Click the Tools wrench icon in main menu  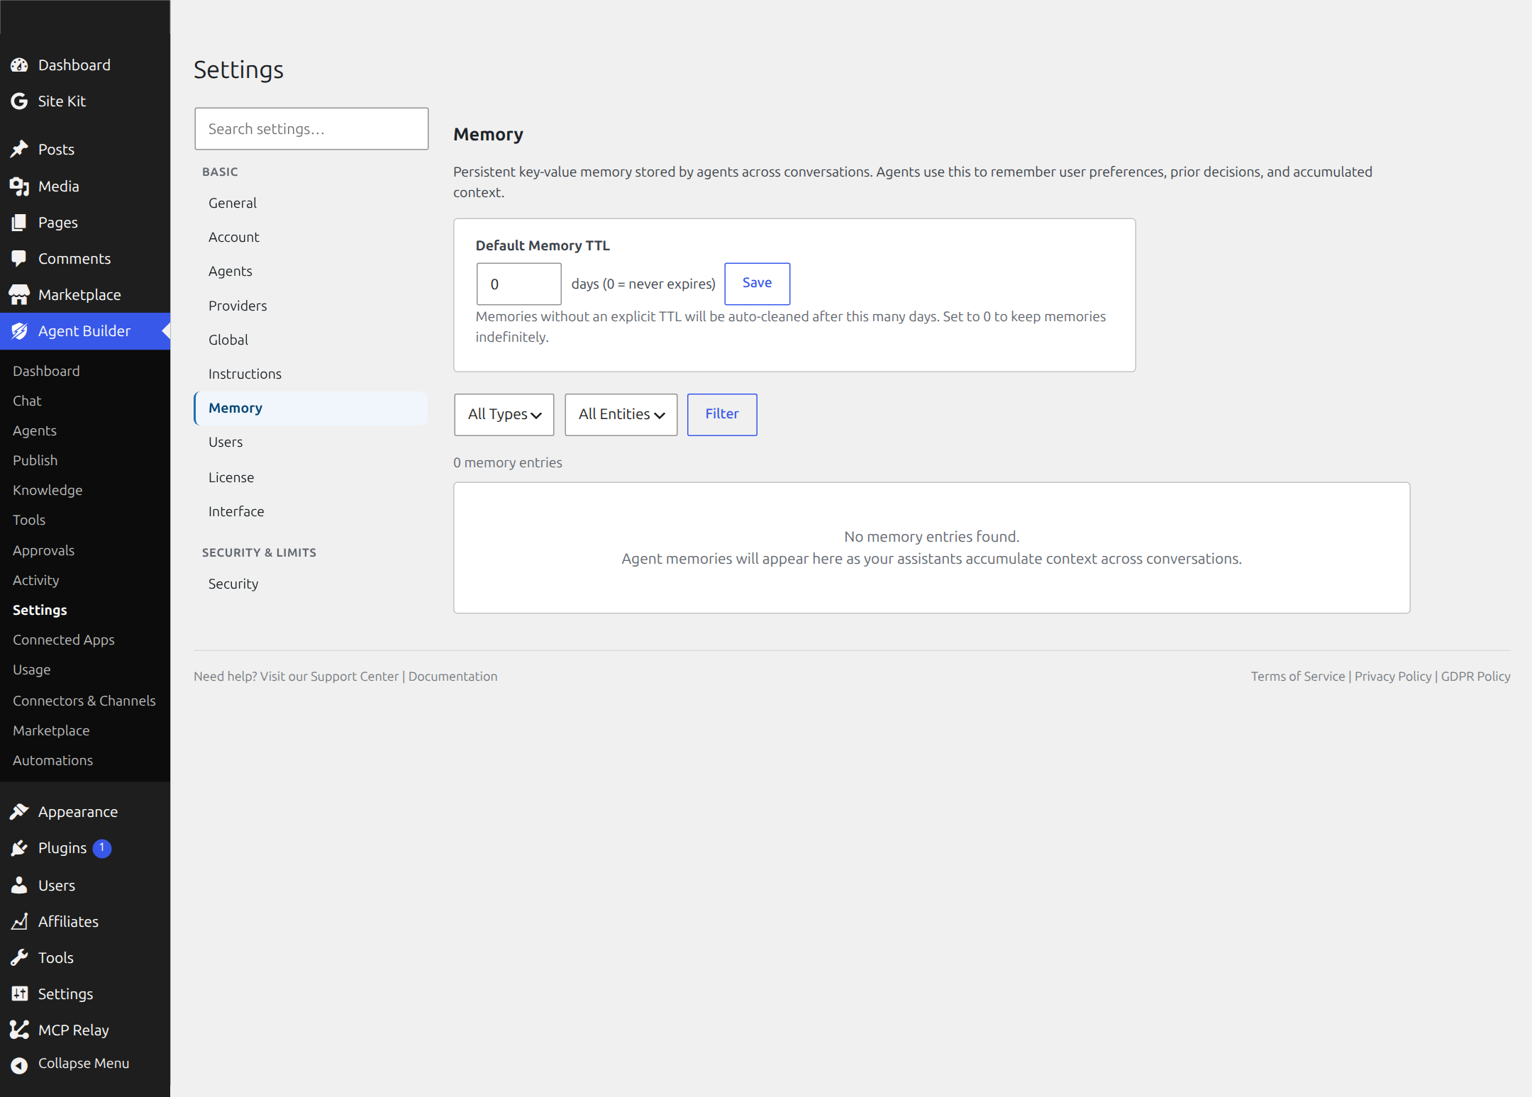click(x=19, y=958)
